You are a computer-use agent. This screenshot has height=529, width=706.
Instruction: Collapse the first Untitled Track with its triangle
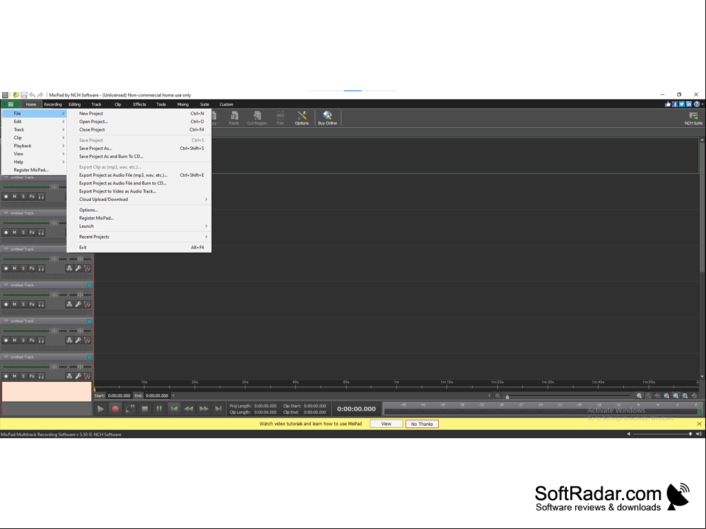click(x=6, y=177)
